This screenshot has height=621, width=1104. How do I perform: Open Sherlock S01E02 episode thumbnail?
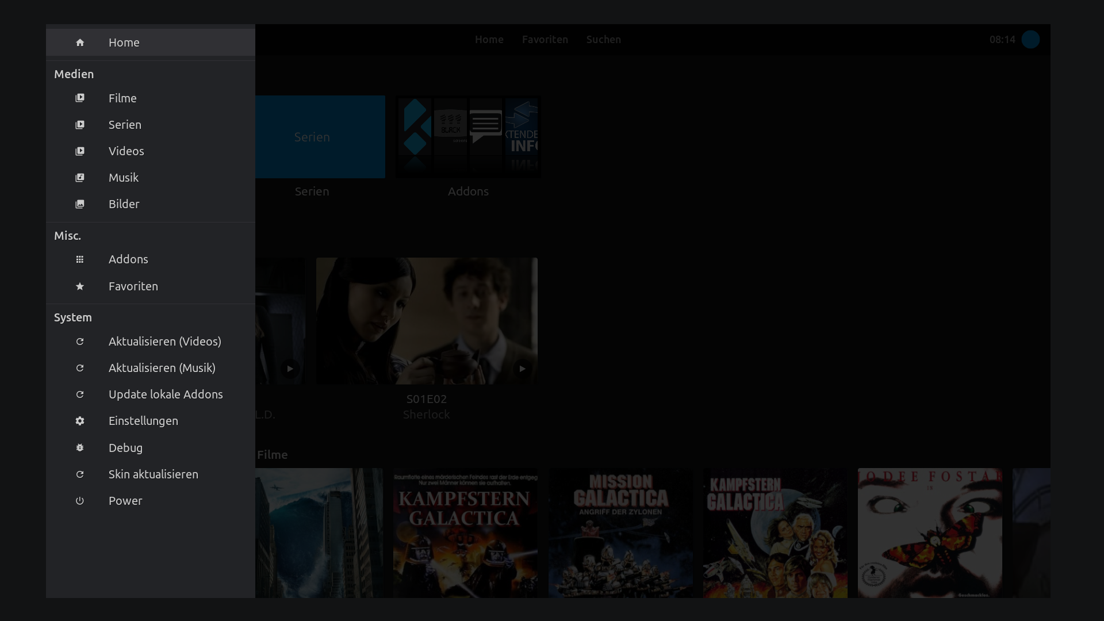(x=427, y=321)
